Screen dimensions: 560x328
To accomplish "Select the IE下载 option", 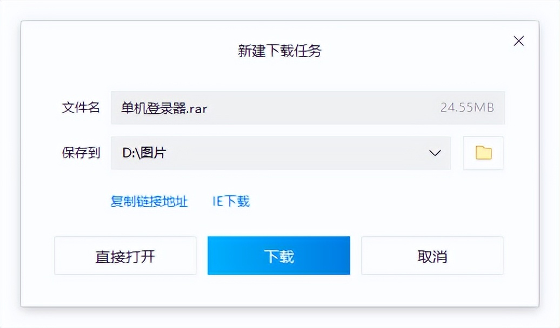I will click(x=230, y=201).
